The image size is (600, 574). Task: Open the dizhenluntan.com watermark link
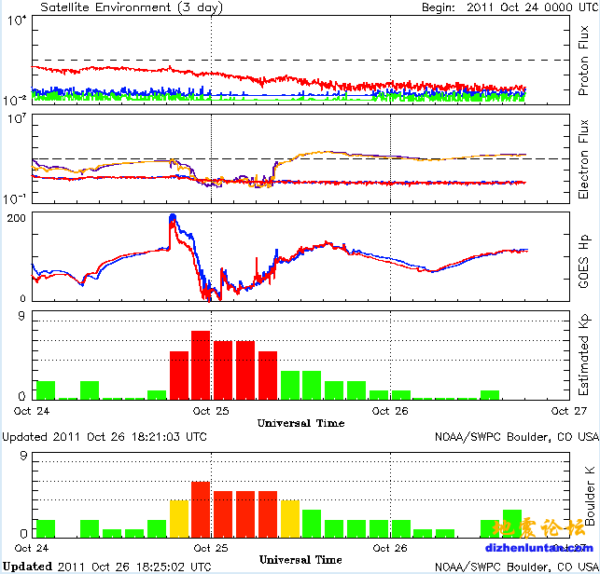[x=529, y=550]
